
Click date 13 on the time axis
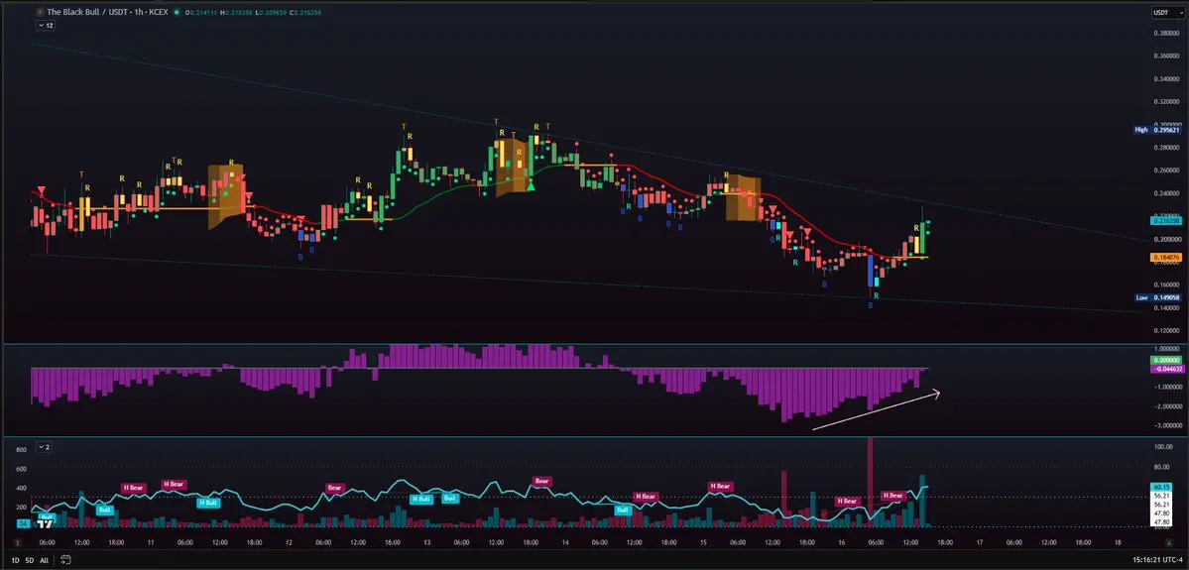point(426,542)
